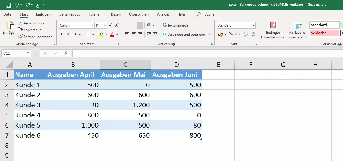The width and height of the screenshot is (343, 161).
Task: Add a decimal place
Action: 246,34
